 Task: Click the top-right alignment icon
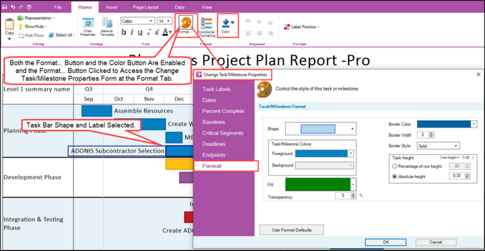270,22
